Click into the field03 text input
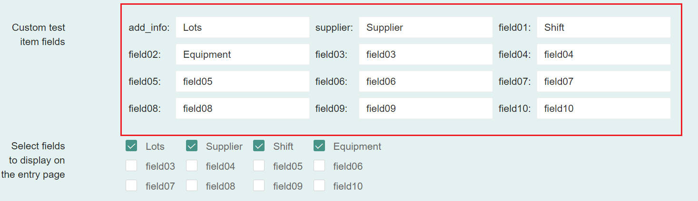Screen dimensions: 698x201 pyautogui.click(x=425, y=55)
